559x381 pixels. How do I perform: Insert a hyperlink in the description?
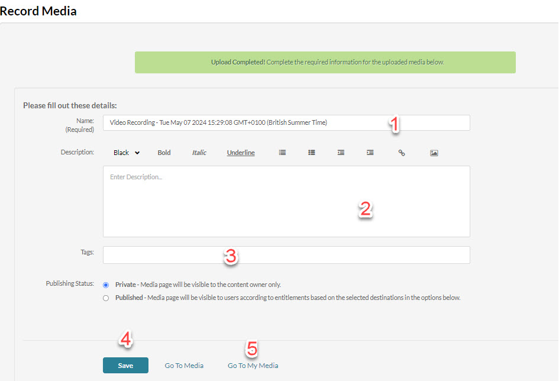402,152
